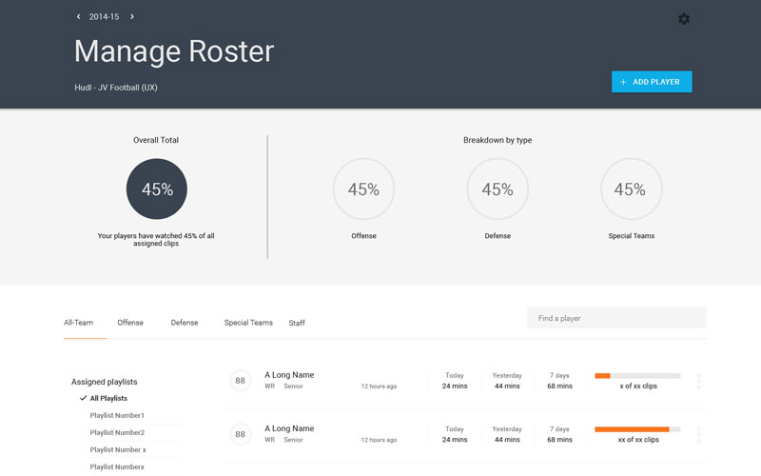This screenshot has height=476, width=761.
Task: Select the Overall Total 45% circle
Action: pos(157,189)
